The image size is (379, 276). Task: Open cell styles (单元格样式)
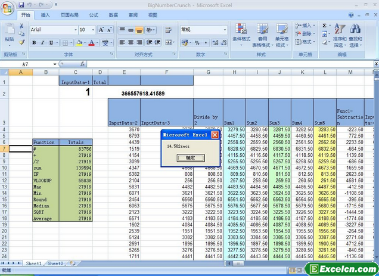(x=282, y=35)
